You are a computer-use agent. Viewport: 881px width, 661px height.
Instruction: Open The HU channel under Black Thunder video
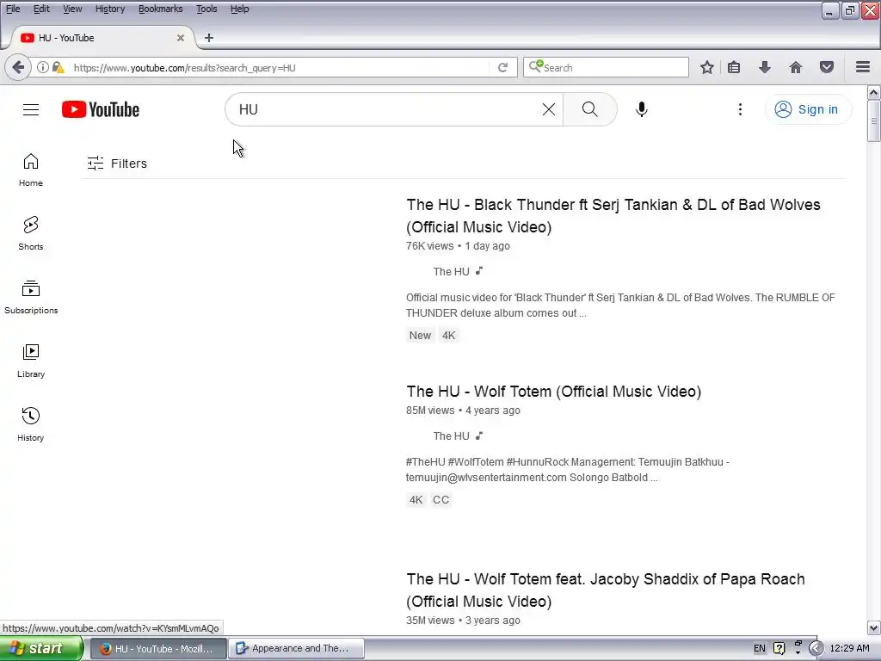coord(451,271)
